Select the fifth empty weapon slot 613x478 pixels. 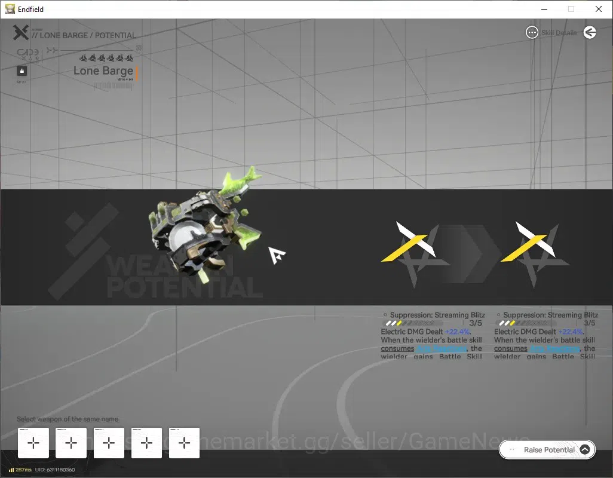click(184, 443)
